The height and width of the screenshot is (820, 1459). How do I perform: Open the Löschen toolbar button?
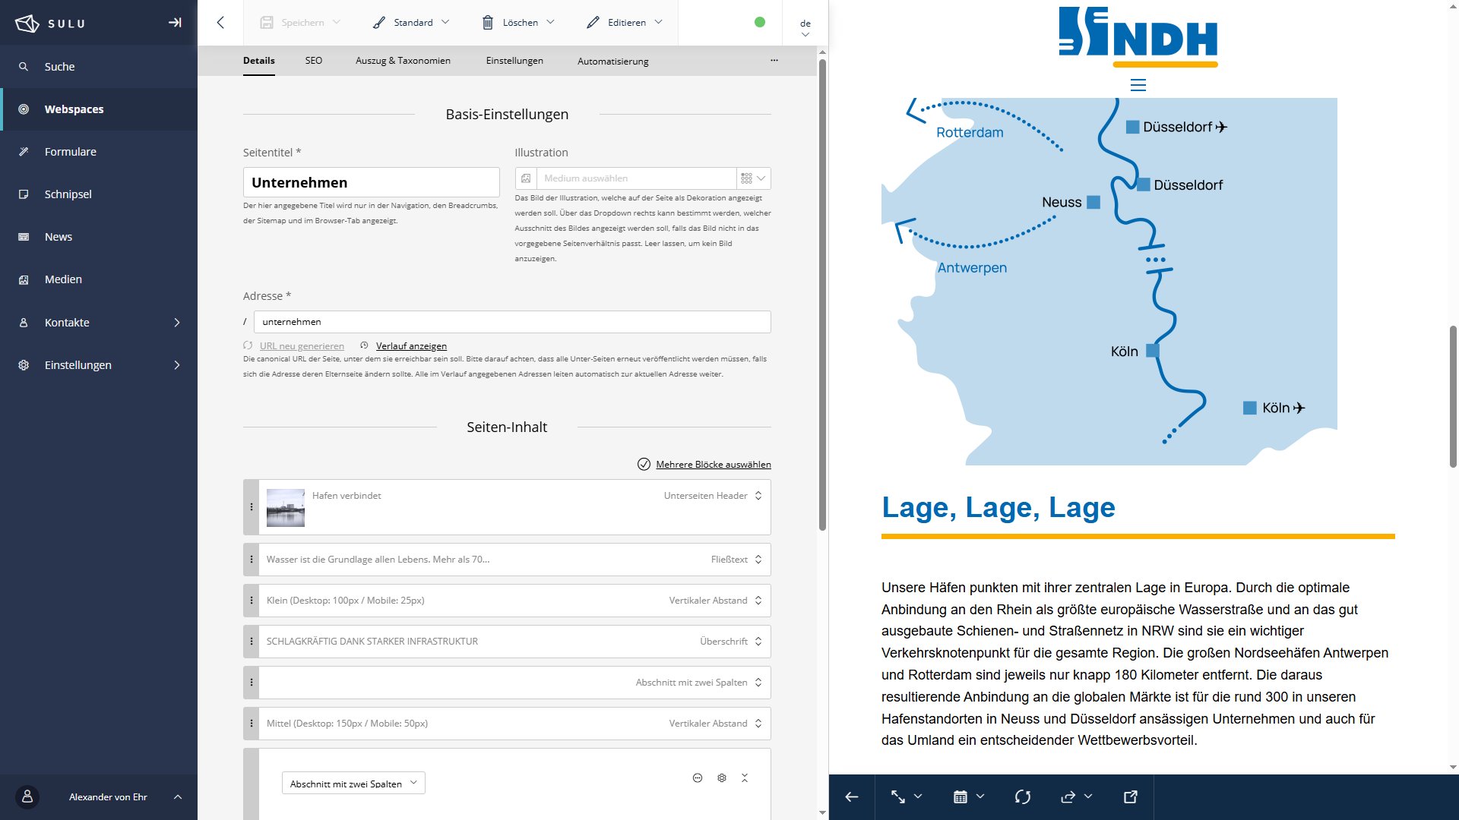pyautogui.click(x=519, y=23)
